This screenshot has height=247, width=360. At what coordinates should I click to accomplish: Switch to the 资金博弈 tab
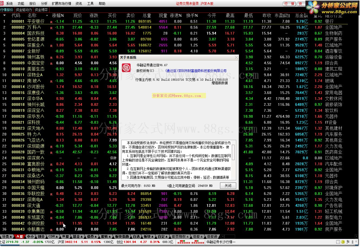click(x=41, y=10)
